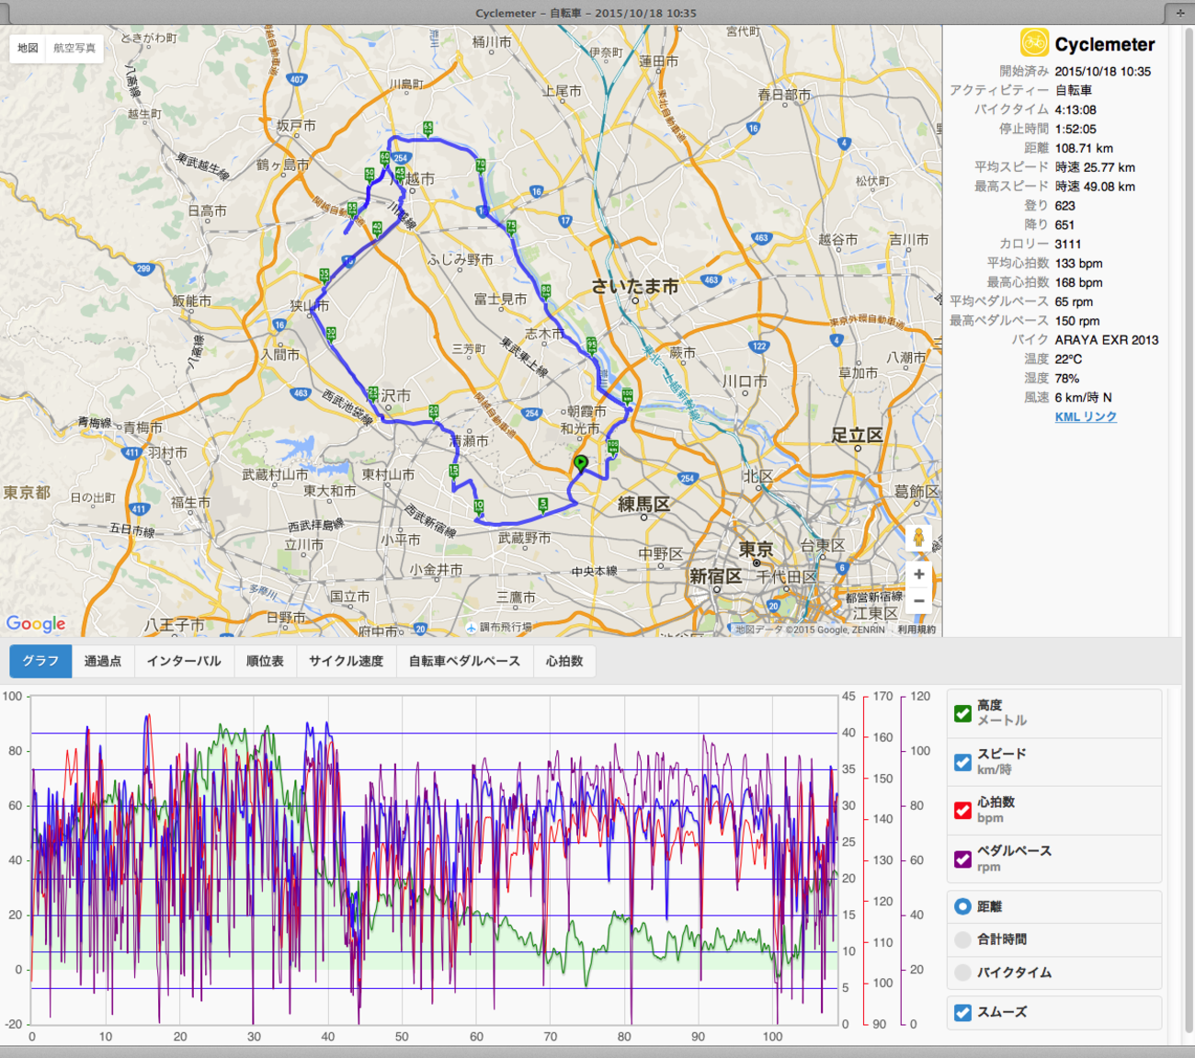Viewport: 1195px width, 1058px height.
Task: Select the 心拍数 tab
Action: (564, 661)
